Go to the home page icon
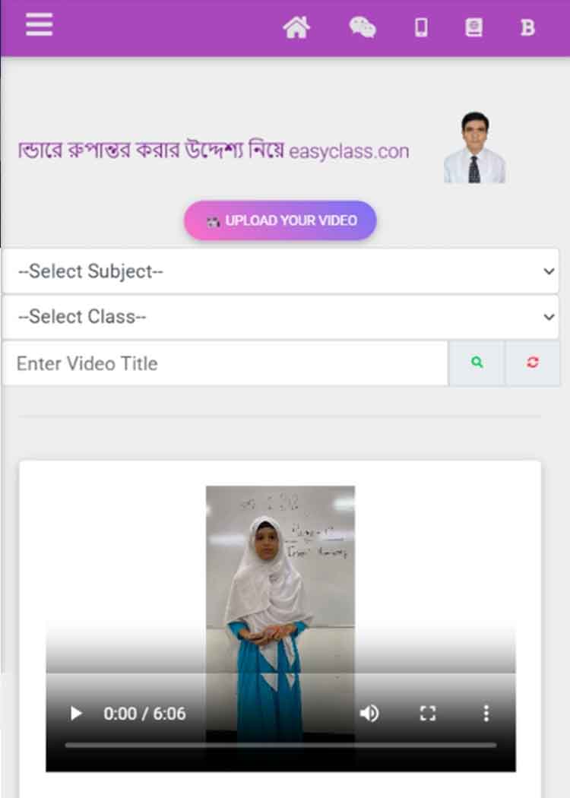Screen dimensions: 570x798 pyautogui.click(x=296, y=27)
